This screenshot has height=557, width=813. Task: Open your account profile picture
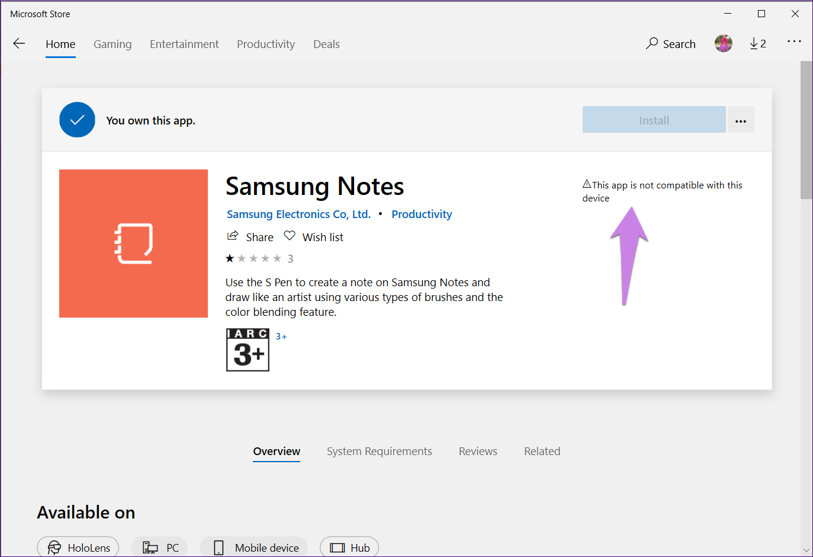tap(723, 43)
